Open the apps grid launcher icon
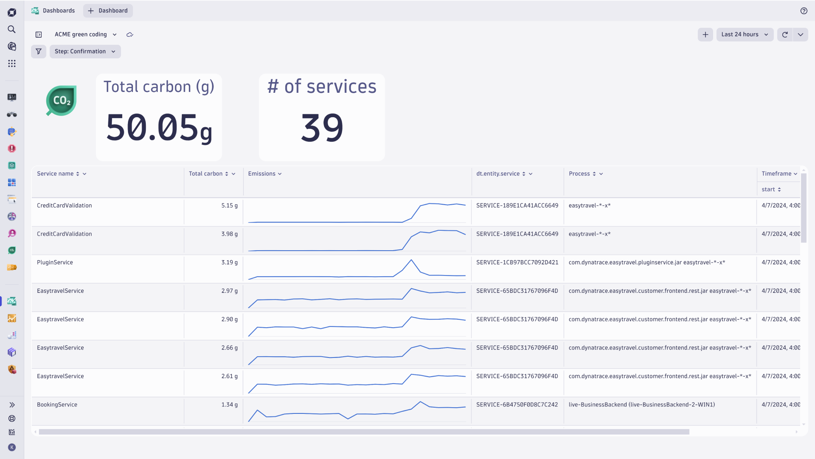The image size is (815, 459). pos(12,63)
